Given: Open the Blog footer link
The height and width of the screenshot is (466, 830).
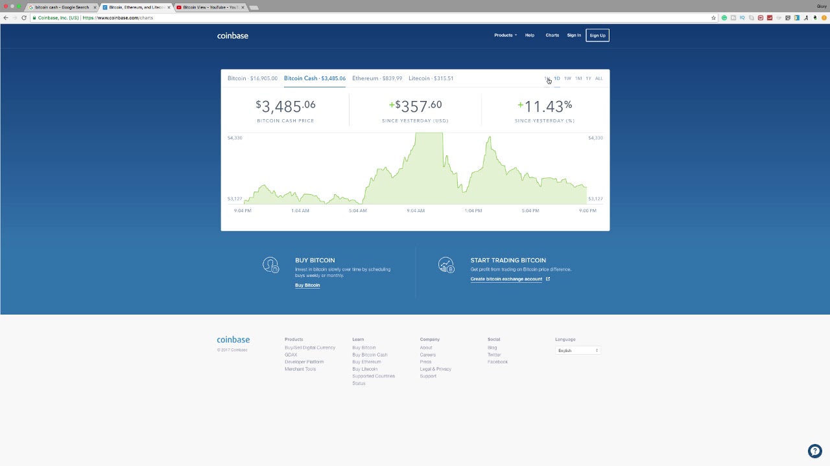Looking at the screenshot, I should point(492,348).
